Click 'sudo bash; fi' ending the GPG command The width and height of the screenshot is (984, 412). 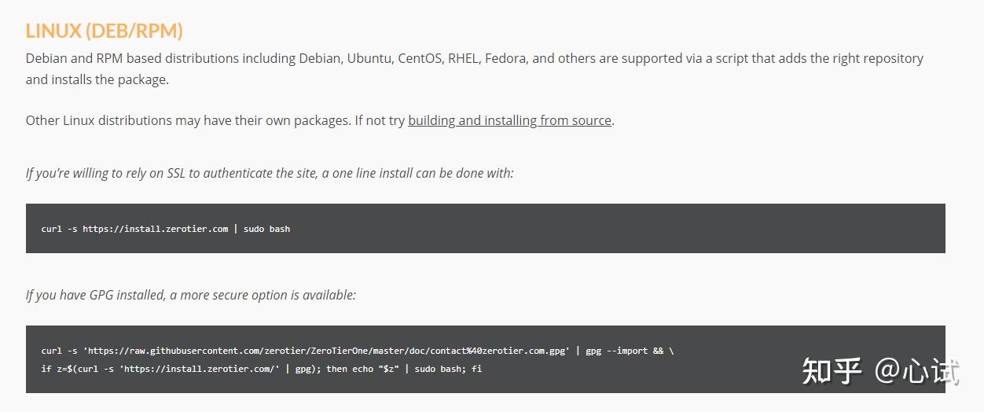[x=448, y=368]
